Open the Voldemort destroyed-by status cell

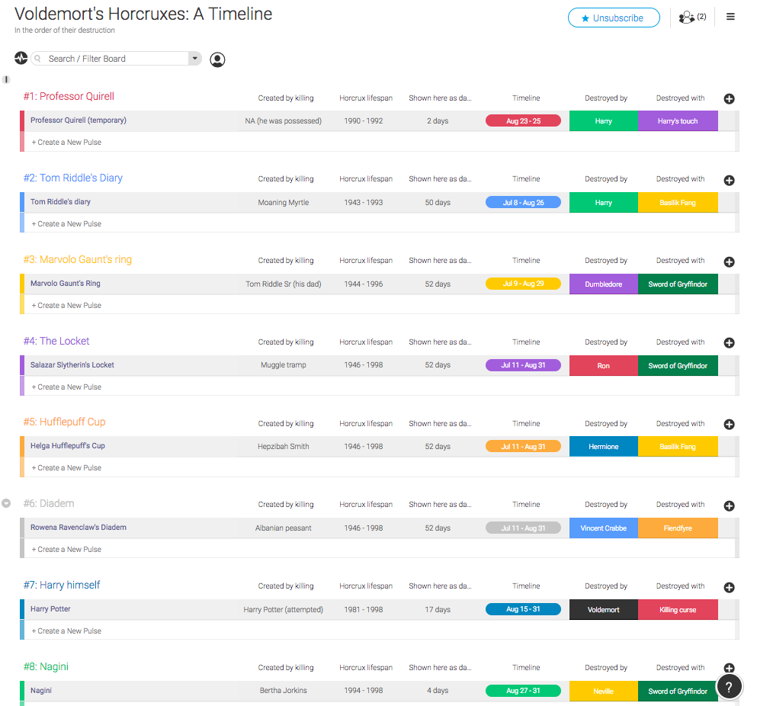coord(603,610)
